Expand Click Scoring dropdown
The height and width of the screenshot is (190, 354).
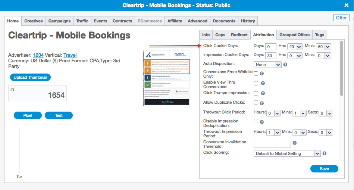coord(317,154)
